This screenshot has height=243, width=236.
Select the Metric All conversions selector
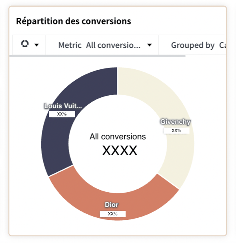[x=102, y=45]
